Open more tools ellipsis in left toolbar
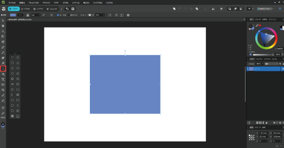The image size is (284, 148). click(x=3, y=118)
